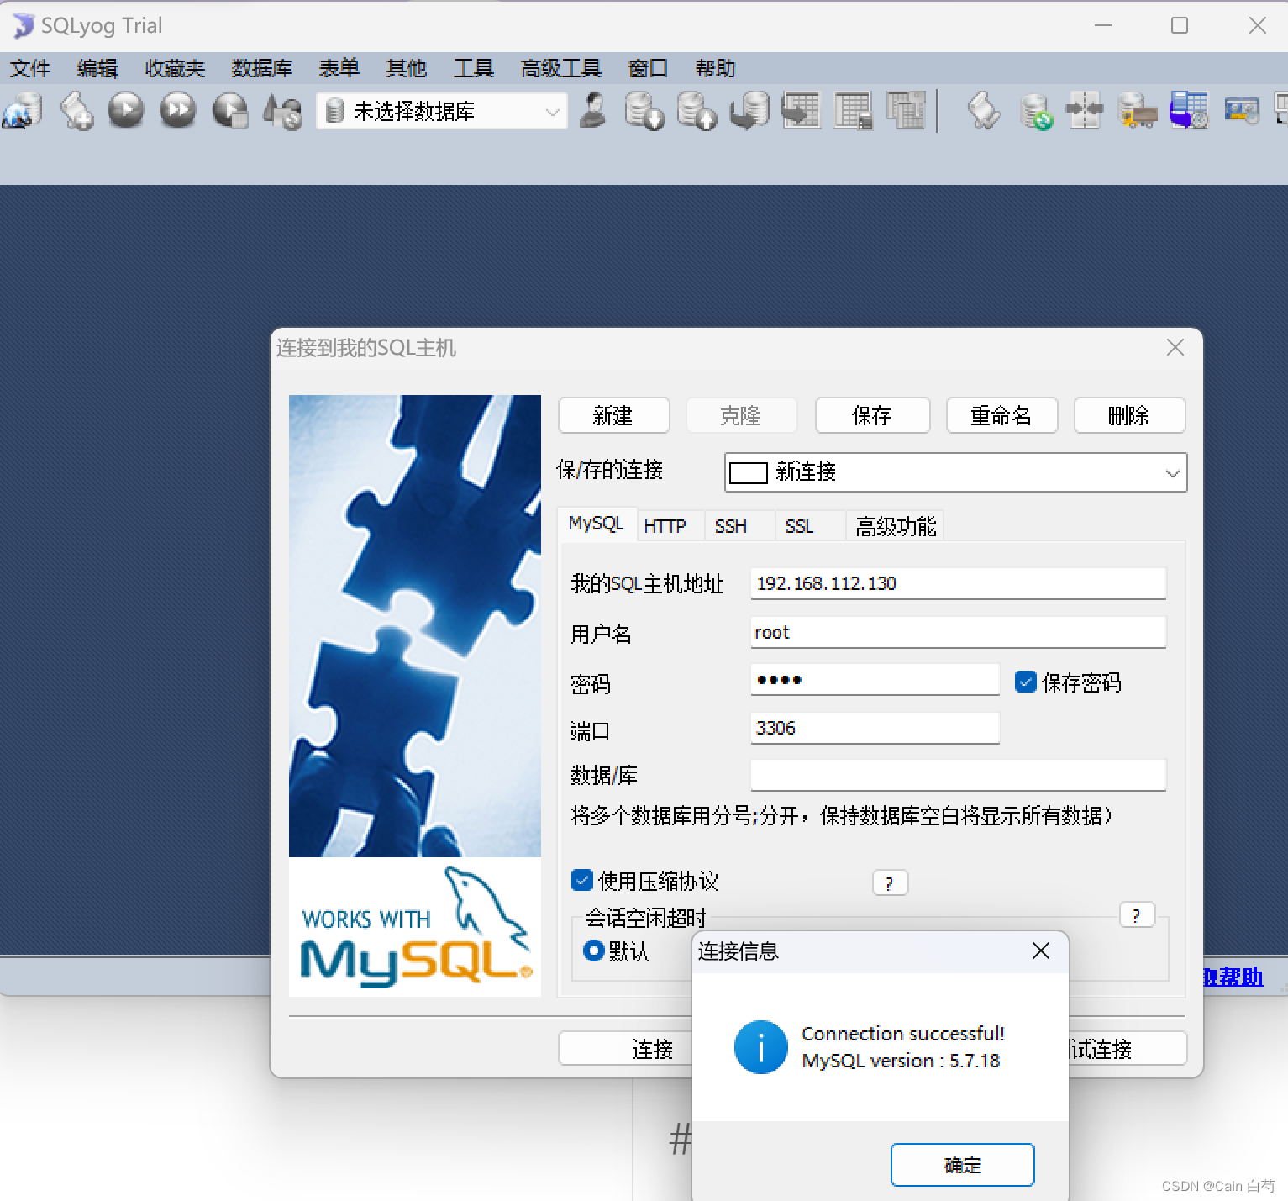Click the database with curved arrow icon
This screenshot has height=1201, width=1288.
pyautogui.click(x=749, y=111)
